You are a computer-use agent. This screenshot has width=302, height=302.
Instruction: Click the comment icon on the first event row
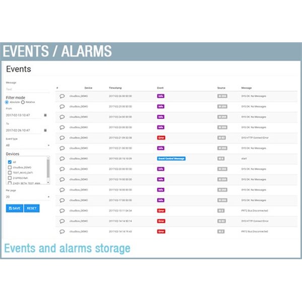(62, 96)
